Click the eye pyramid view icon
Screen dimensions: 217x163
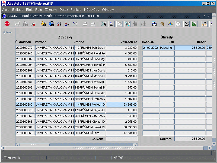coord(170,24)
